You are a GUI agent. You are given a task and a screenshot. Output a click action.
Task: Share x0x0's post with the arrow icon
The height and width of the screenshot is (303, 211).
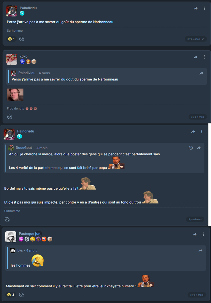(x=196, y=57)
